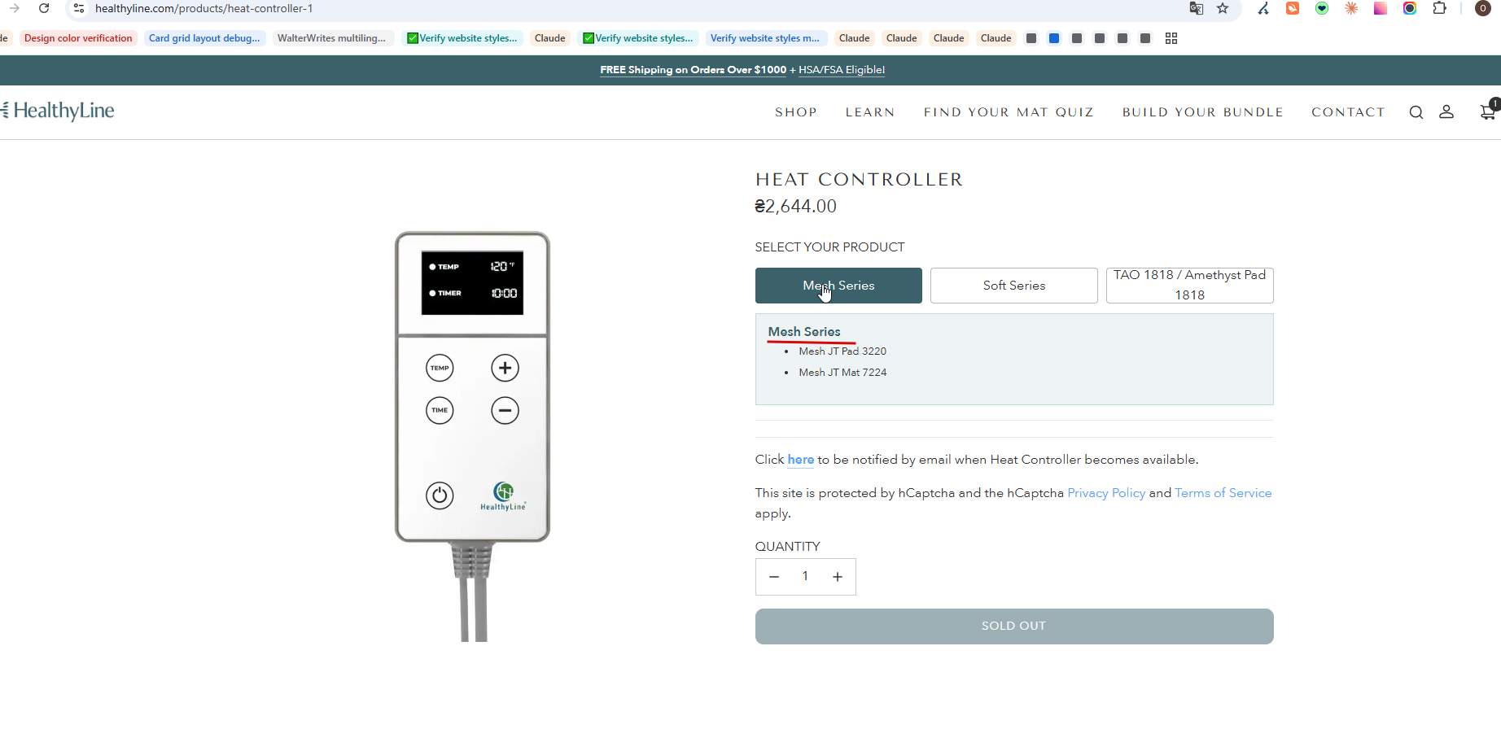Viewport: 1501px width, 729px height.
Task: Open the account user icon
Action: [1446, 111]
